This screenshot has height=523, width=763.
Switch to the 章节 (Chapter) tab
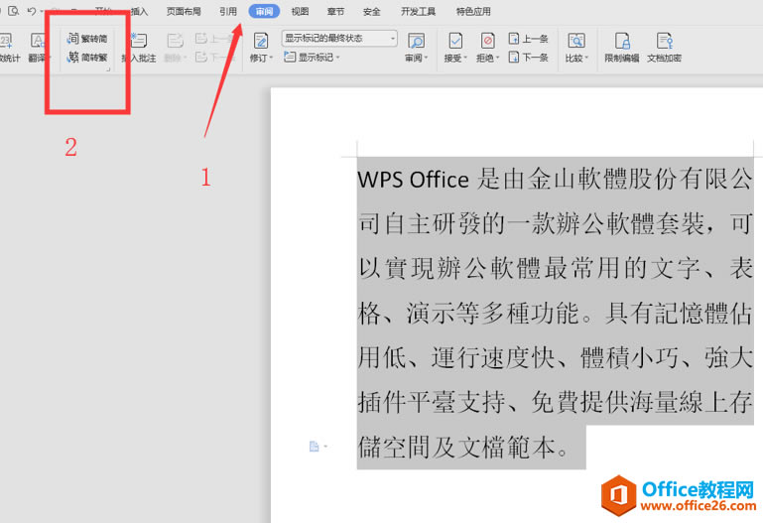click(x=335, y=11)
